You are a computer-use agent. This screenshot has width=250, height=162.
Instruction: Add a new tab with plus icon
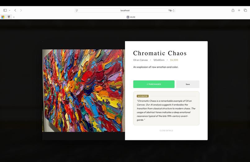[x=239, y=10]
